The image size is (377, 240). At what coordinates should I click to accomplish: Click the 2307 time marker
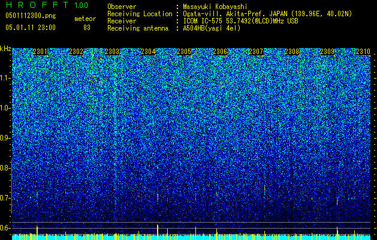tap(256, 52)
